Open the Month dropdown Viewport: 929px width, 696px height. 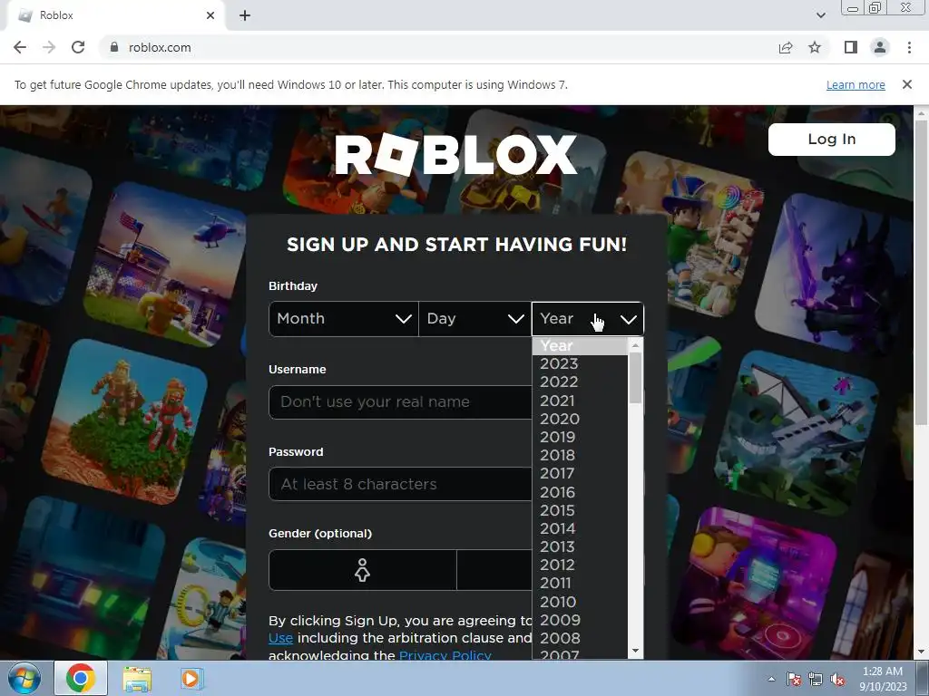tap(344, 319)
